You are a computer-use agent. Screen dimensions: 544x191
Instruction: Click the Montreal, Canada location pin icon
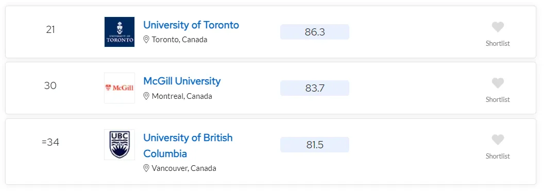tap(146, 96)
